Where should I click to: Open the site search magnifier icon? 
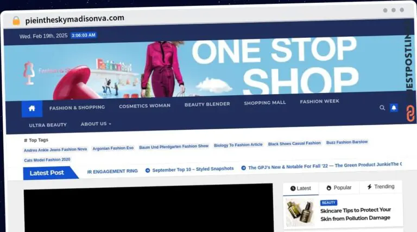(382, 108)
